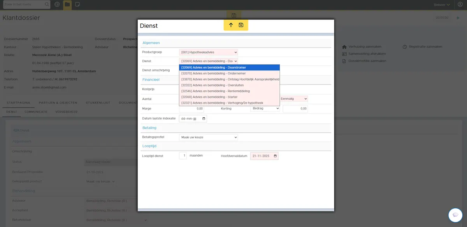Select option Advies en bemiddeling - Doorstromer

tap(229, 67)
